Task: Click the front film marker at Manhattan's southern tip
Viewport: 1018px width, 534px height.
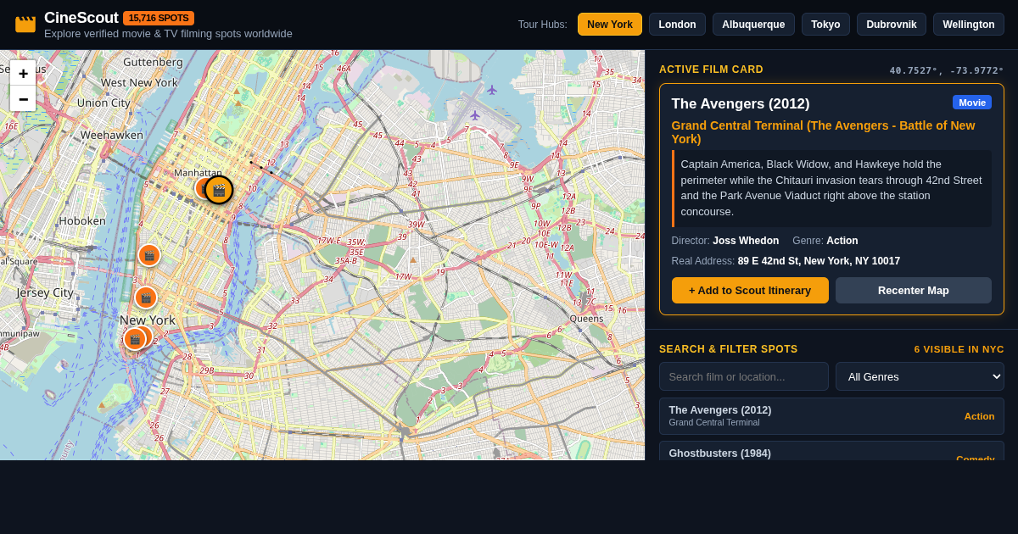Action: pos(134,339)
